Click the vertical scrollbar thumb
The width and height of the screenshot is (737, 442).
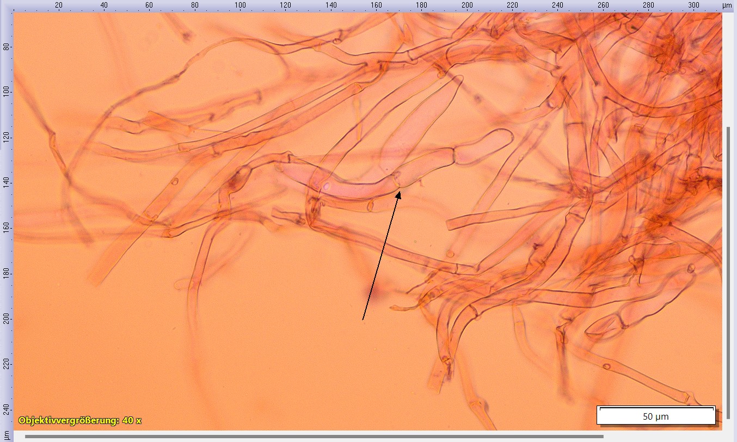[729, 272]
